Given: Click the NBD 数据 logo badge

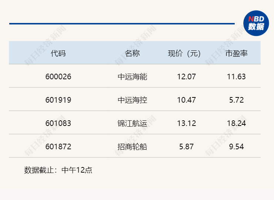Looking at the screenshot, I should pyautogui.click(x=256, y=23).
